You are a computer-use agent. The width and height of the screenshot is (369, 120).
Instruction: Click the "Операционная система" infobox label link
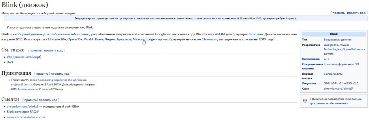[x=312, y=66]
